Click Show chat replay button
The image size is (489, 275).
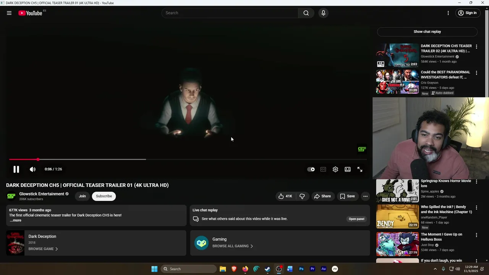(427, 32)
